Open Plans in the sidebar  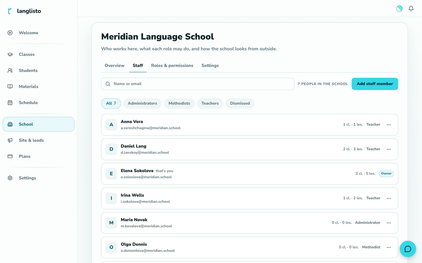[39, 156]
